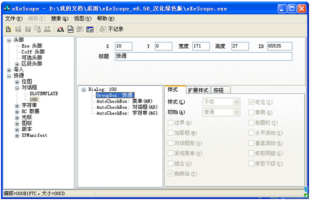The width and height of the screenshot is (311, 200).
Task: Expand the 导入 tree node
Action: tap(9, 70)
